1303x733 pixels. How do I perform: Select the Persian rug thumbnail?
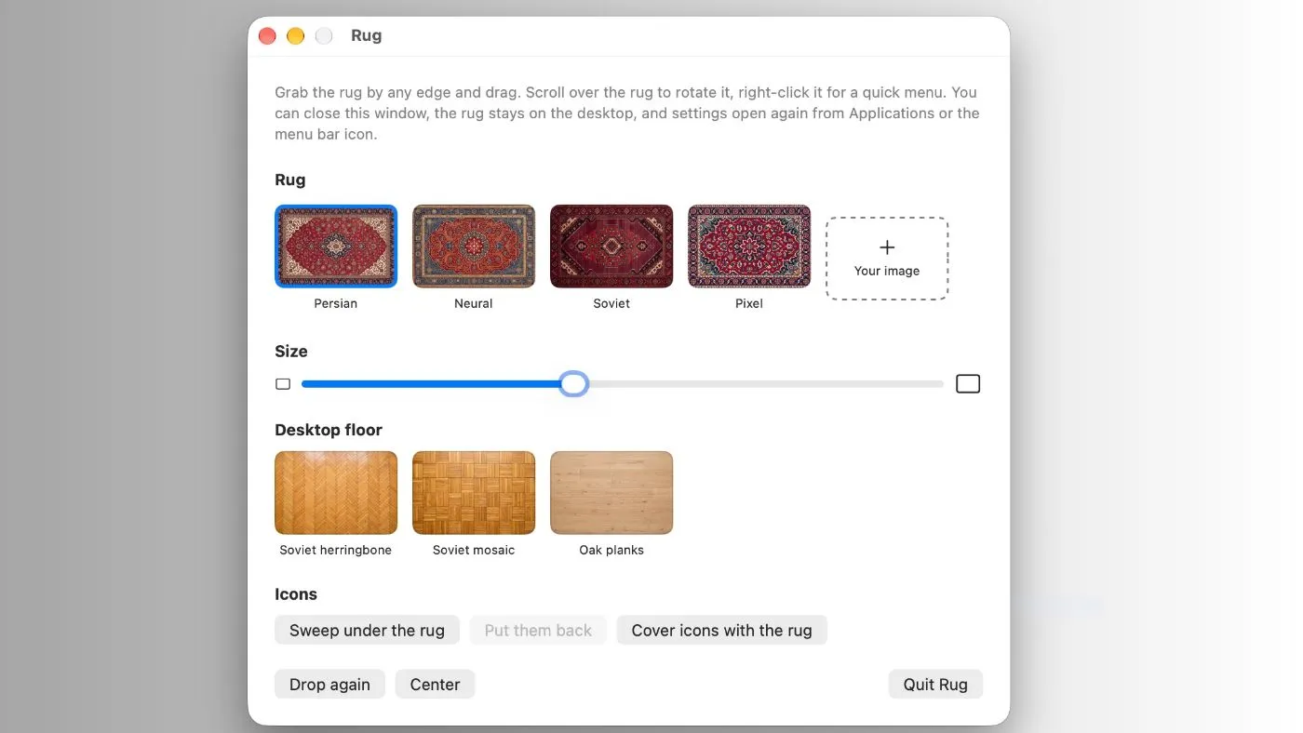click(x=336, y=247)
